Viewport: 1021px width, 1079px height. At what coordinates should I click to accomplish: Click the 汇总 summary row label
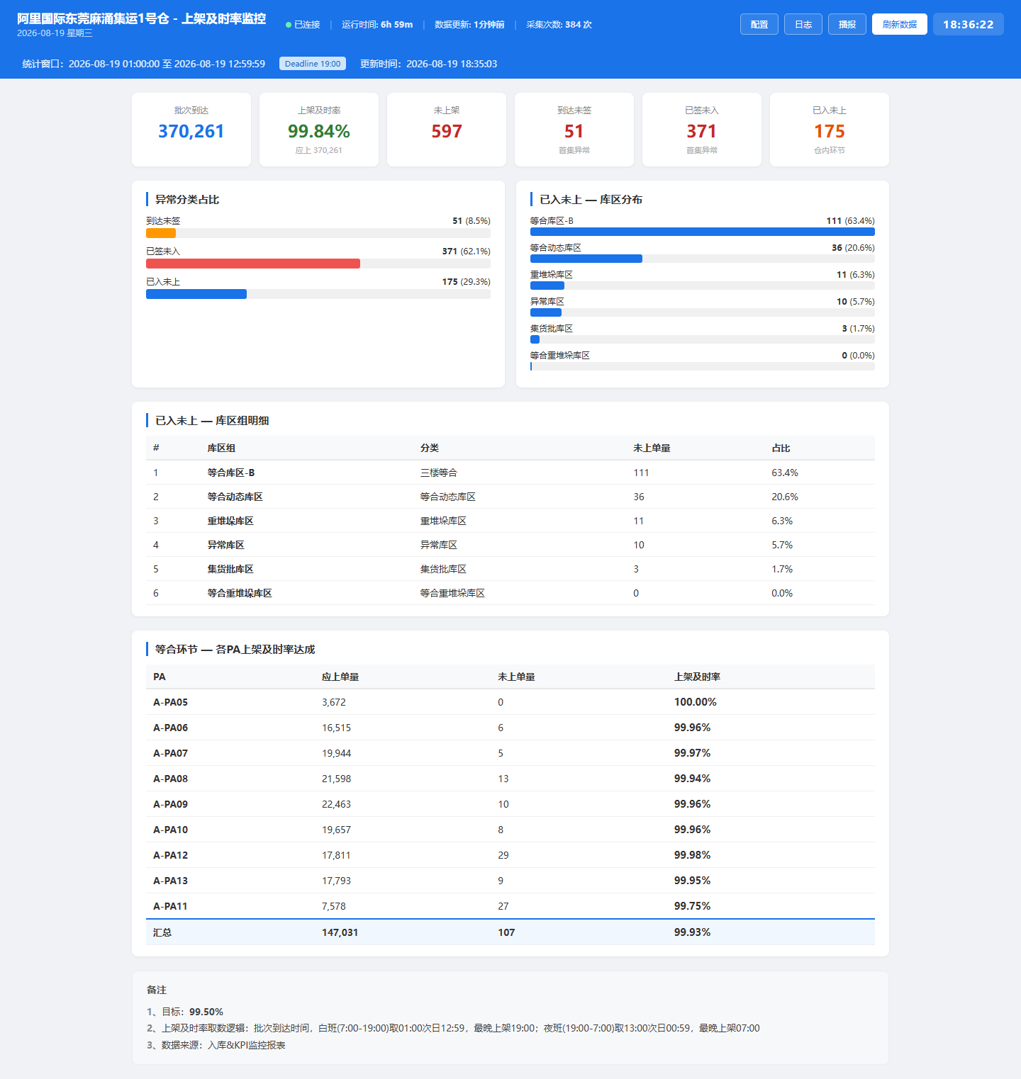click(162, 932)
